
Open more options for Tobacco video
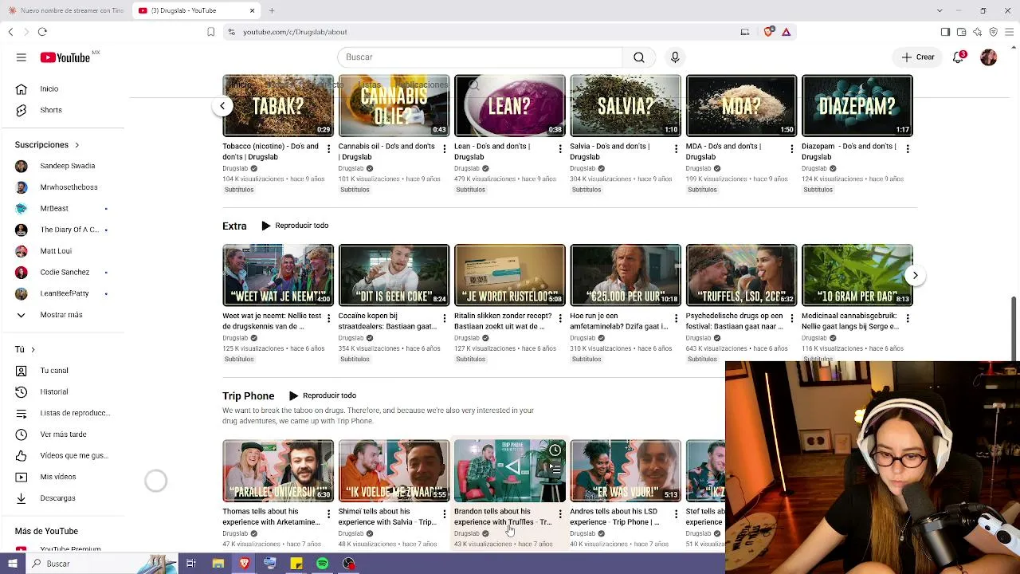coord(328,149)
